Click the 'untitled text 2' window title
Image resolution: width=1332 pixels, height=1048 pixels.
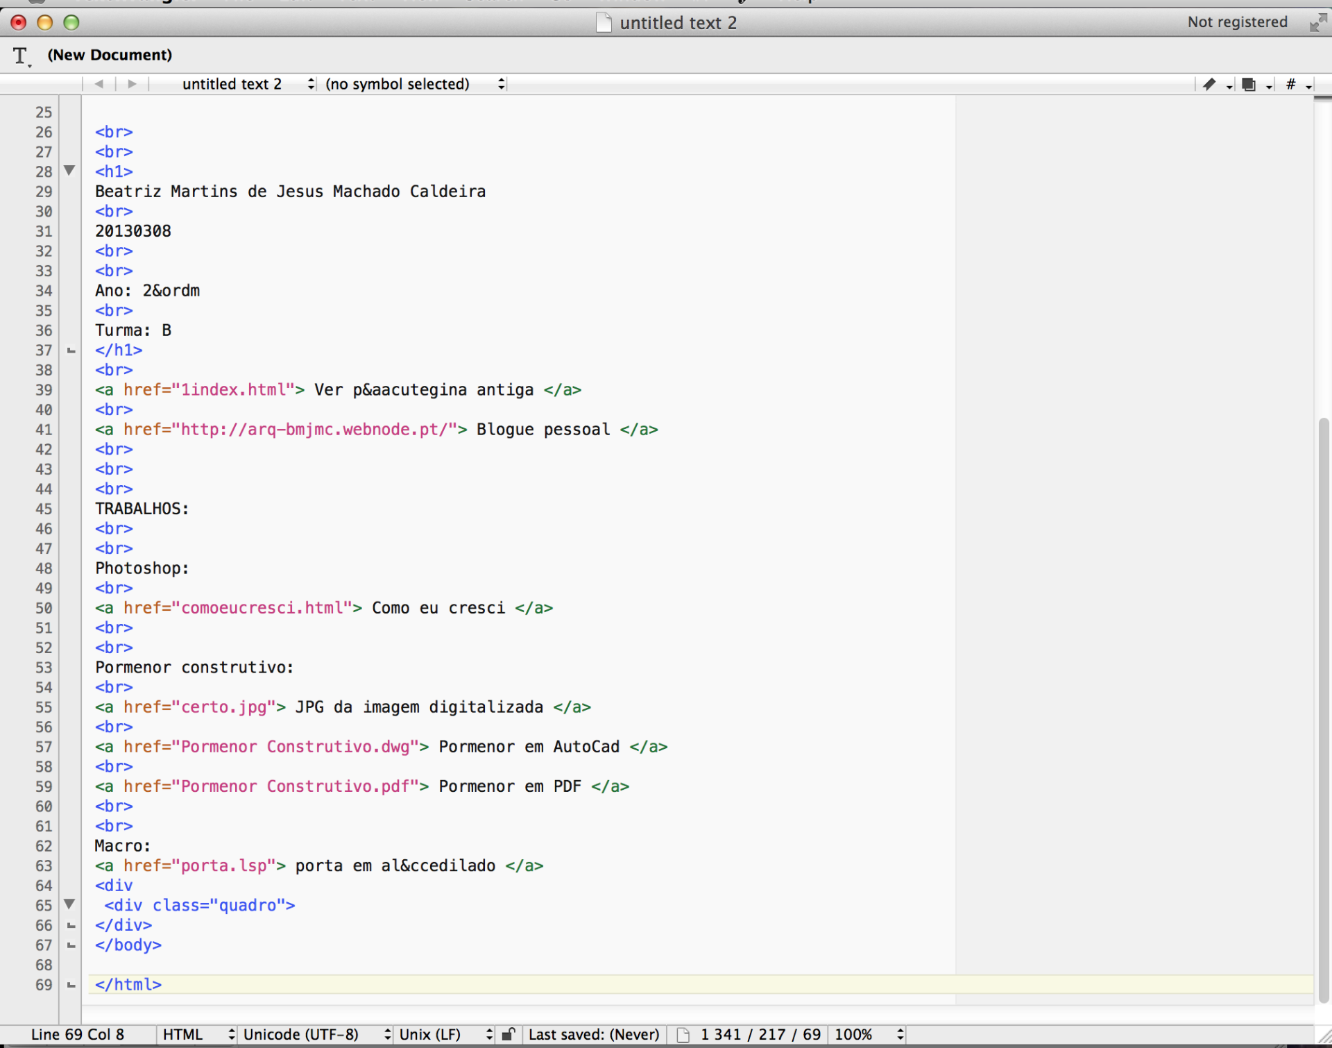point(678,23)
